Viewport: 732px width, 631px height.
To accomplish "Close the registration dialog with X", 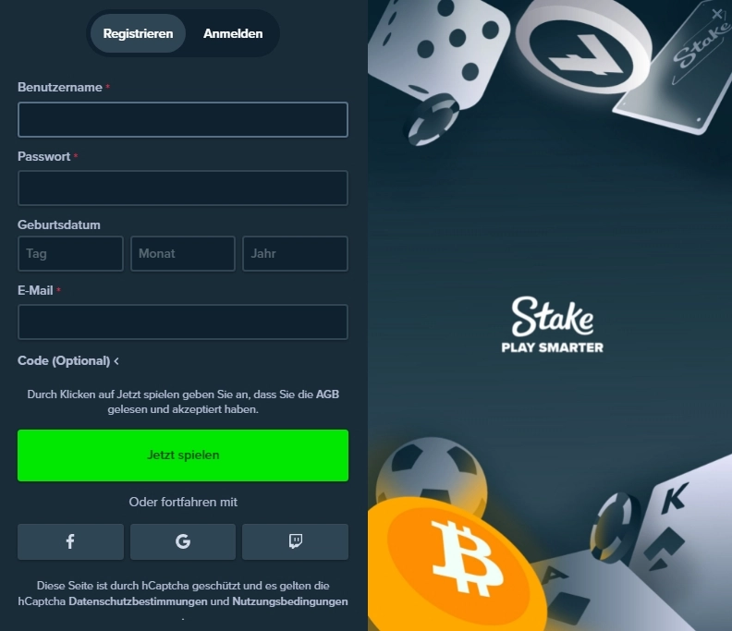I will click(x=717, y=14).
